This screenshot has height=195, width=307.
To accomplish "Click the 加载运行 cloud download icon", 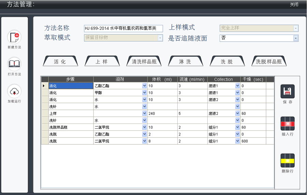I will (14, 91).
